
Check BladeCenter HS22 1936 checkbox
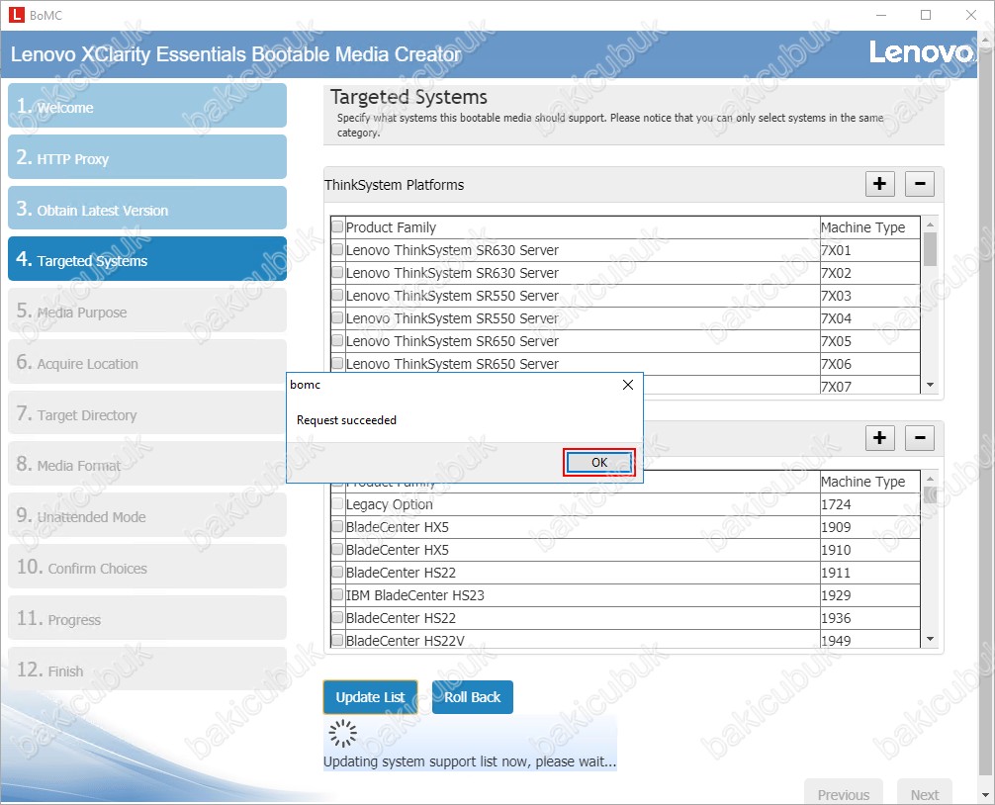[337, 618]
